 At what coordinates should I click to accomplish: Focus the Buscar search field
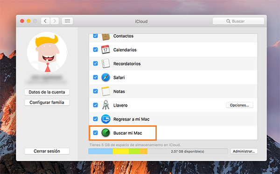(x=238, y=21)
